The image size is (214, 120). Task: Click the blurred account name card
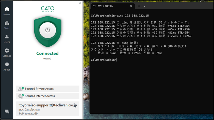[x=48, y=109]
